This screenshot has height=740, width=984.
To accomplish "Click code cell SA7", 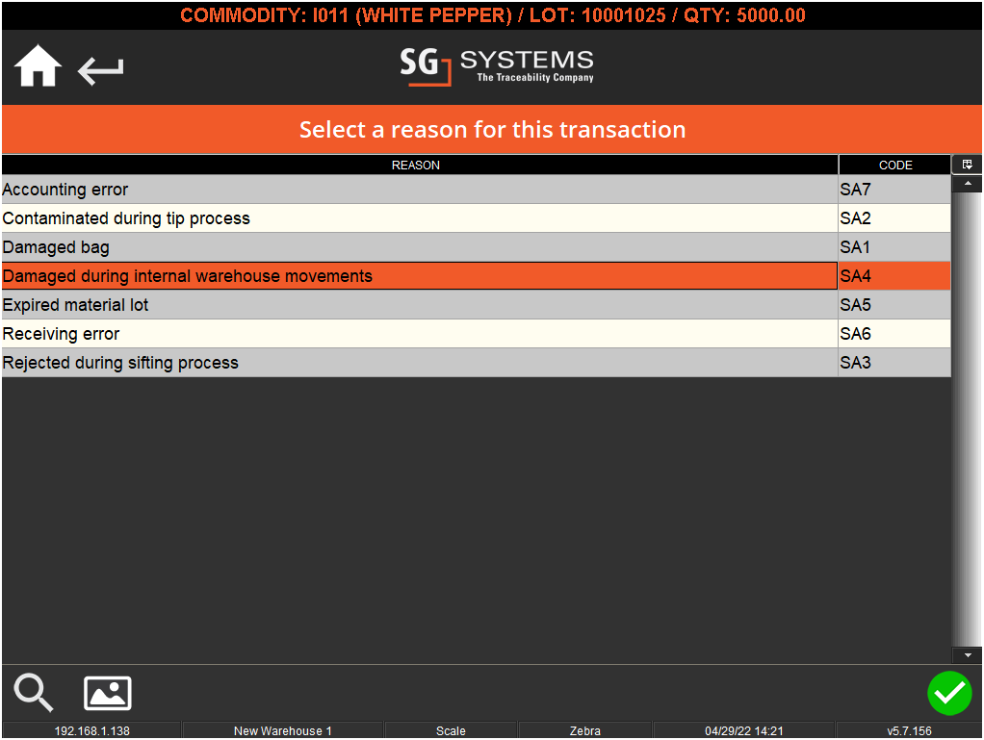I will (894, 190).
